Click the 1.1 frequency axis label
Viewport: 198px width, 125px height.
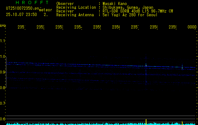[x=3, y=41]
